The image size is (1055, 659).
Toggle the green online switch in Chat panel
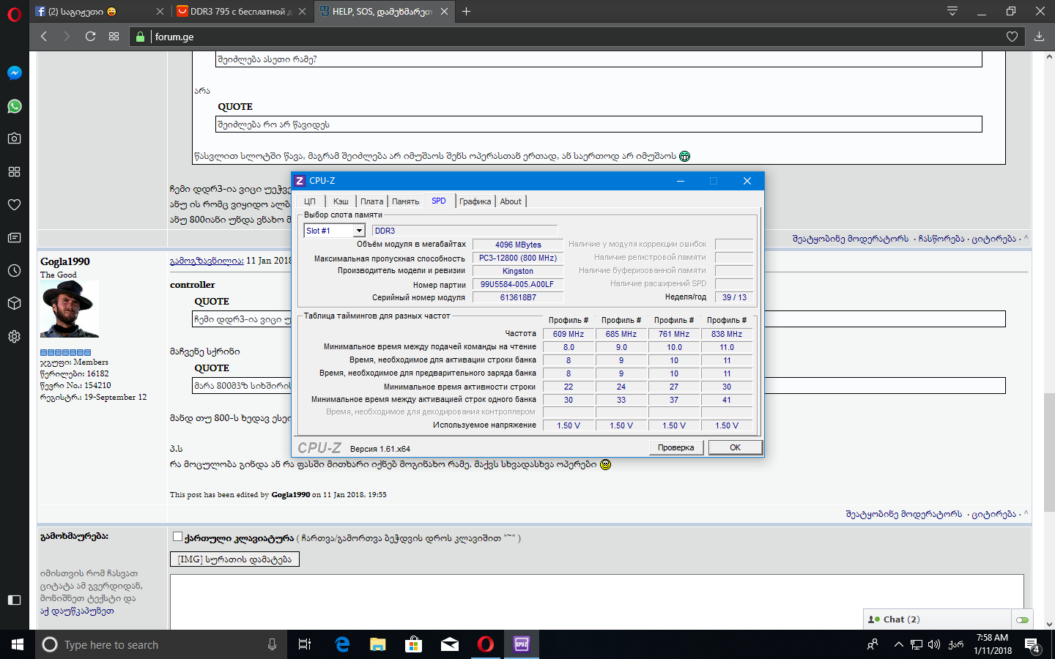pyautogui.click(x=1022, y=619)
